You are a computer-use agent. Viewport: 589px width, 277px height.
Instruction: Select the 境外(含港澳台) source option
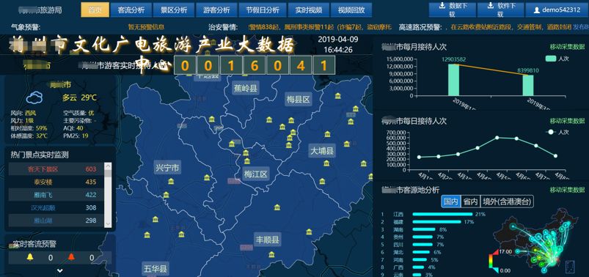click(507, 202)
